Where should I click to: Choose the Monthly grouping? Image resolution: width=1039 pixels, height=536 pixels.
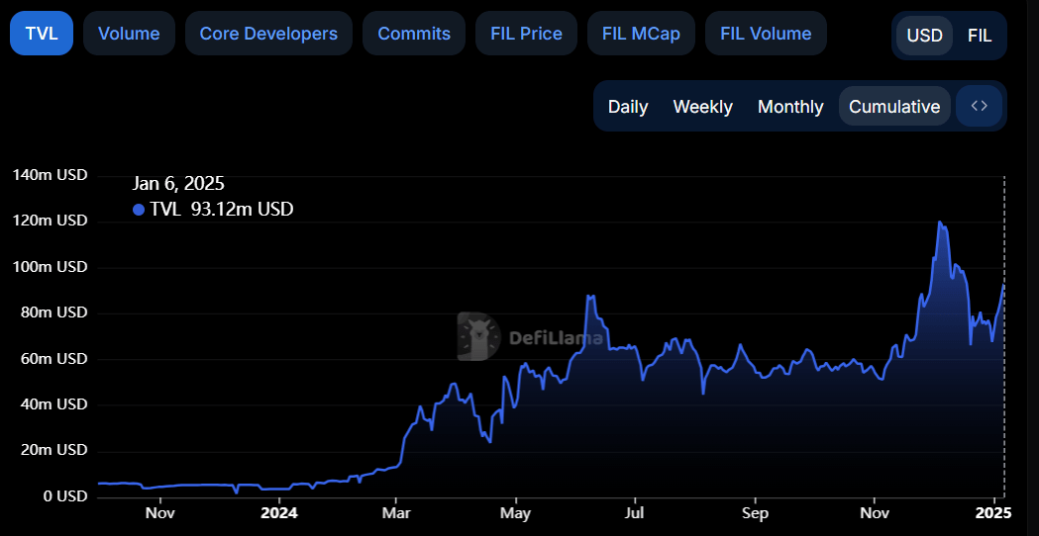tap(790, 107)
